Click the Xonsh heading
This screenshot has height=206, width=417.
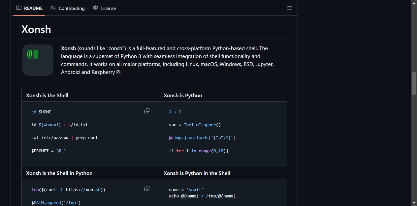click(x=36, y=29)
